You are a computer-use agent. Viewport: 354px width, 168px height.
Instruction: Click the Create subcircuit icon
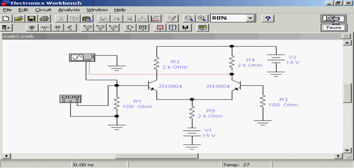142,18
